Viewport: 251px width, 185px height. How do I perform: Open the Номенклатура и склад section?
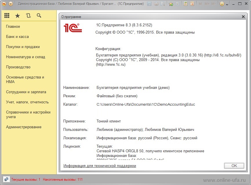click(x=26, y=57)
